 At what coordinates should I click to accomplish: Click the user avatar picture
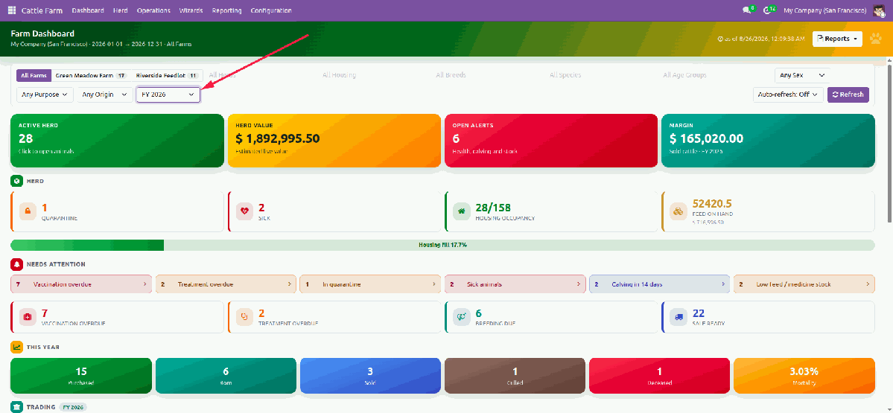click(879, 10)
